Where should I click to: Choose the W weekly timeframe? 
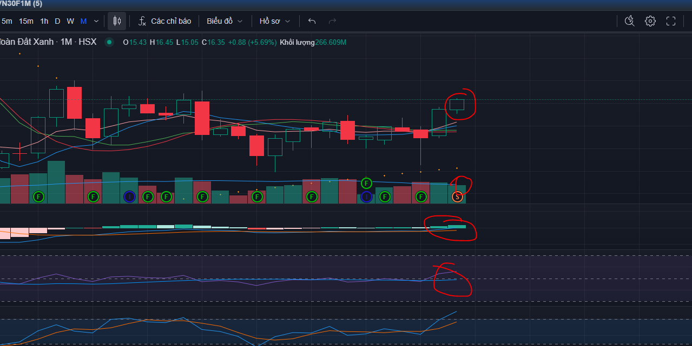(70, 21)
